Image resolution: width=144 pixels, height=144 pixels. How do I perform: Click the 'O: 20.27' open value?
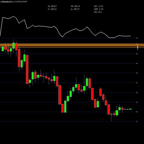[x=52, y=6]
